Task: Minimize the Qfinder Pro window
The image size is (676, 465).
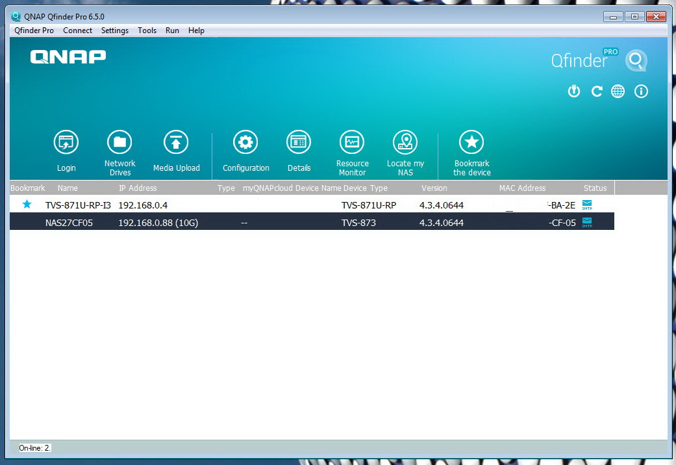Action: 613,17
